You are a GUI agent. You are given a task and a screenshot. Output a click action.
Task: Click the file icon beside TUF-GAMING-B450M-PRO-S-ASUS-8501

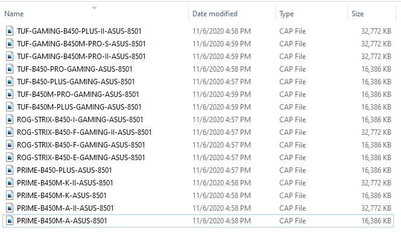9,43
